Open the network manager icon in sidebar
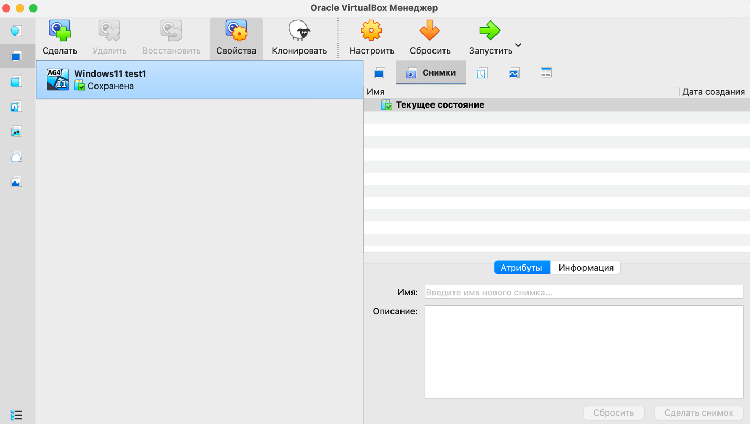This screenshot has width=750, height=424. point(16,132)
